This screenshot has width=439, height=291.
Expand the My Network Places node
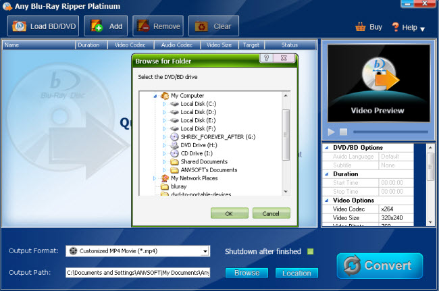154,178
